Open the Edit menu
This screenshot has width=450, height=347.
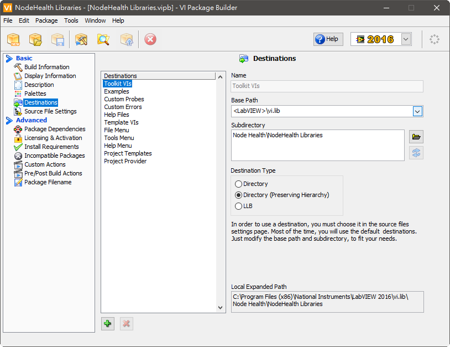(x=24, y=20)
